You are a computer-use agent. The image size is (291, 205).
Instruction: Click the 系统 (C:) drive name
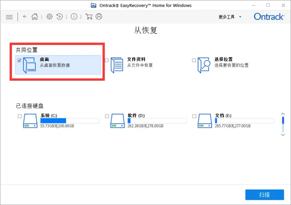[x=49, y=116]
